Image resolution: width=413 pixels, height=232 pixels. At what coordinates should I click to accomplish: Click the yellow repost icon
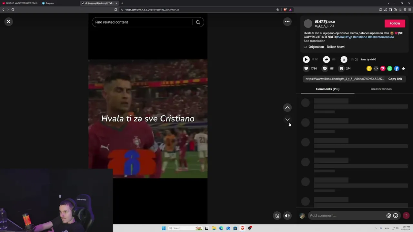(369, 68)
